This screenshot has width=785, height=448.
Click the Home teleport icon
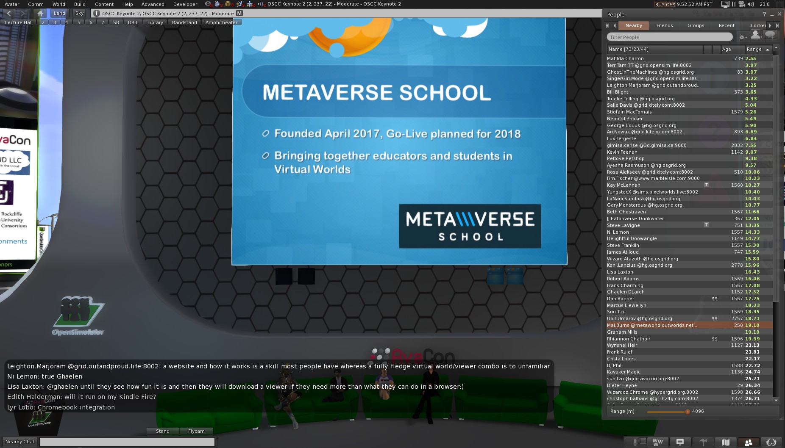40,14
